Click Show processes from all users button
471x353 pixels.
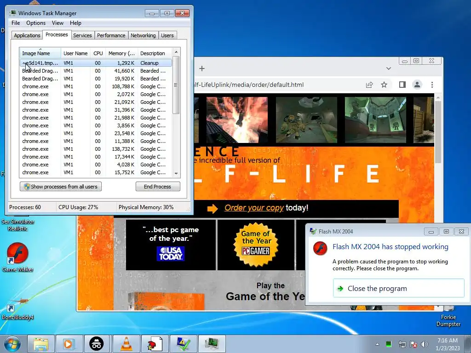[61, 187]
